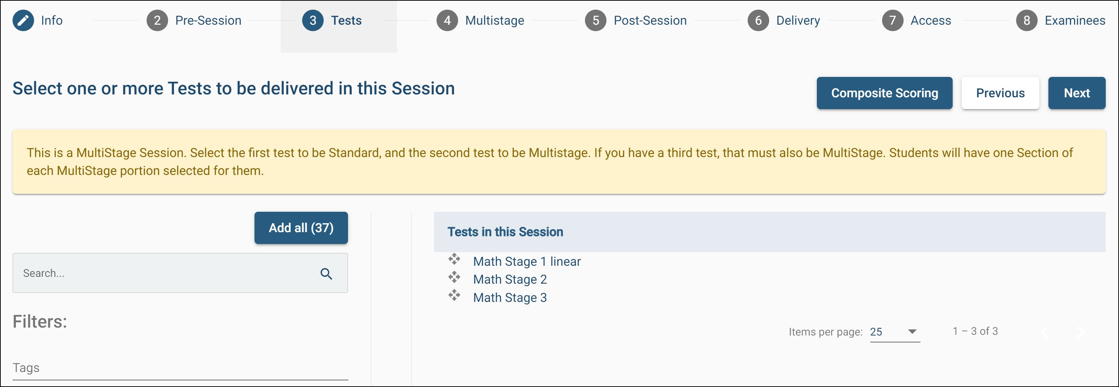Open the Items per page dropdown
Image resolution: width=1119 pixels, height=387 pixels.
click(x=894, y=332)
